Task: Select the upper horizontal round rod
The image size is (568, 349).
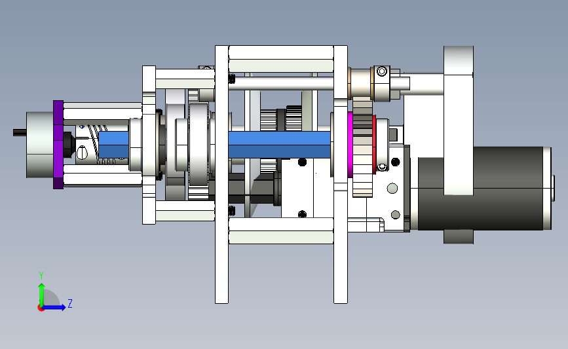Action: [281, 83]
